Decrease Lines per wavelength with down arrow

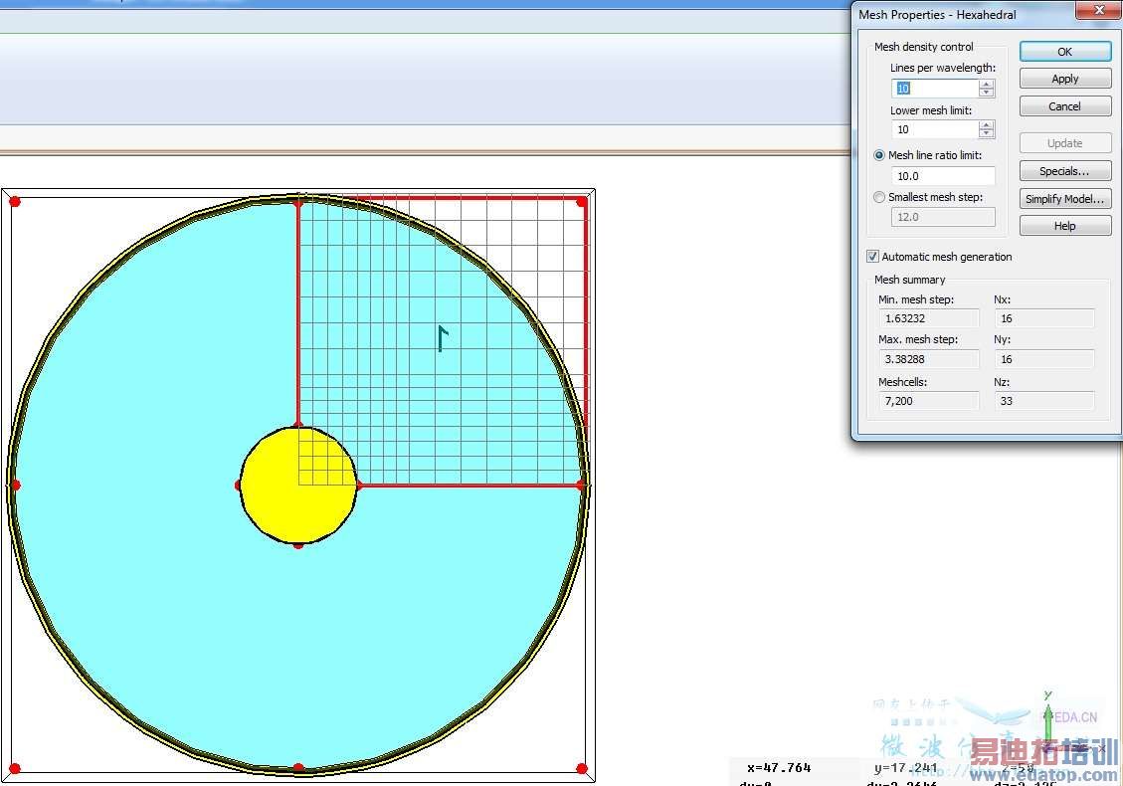pos(986,94)
